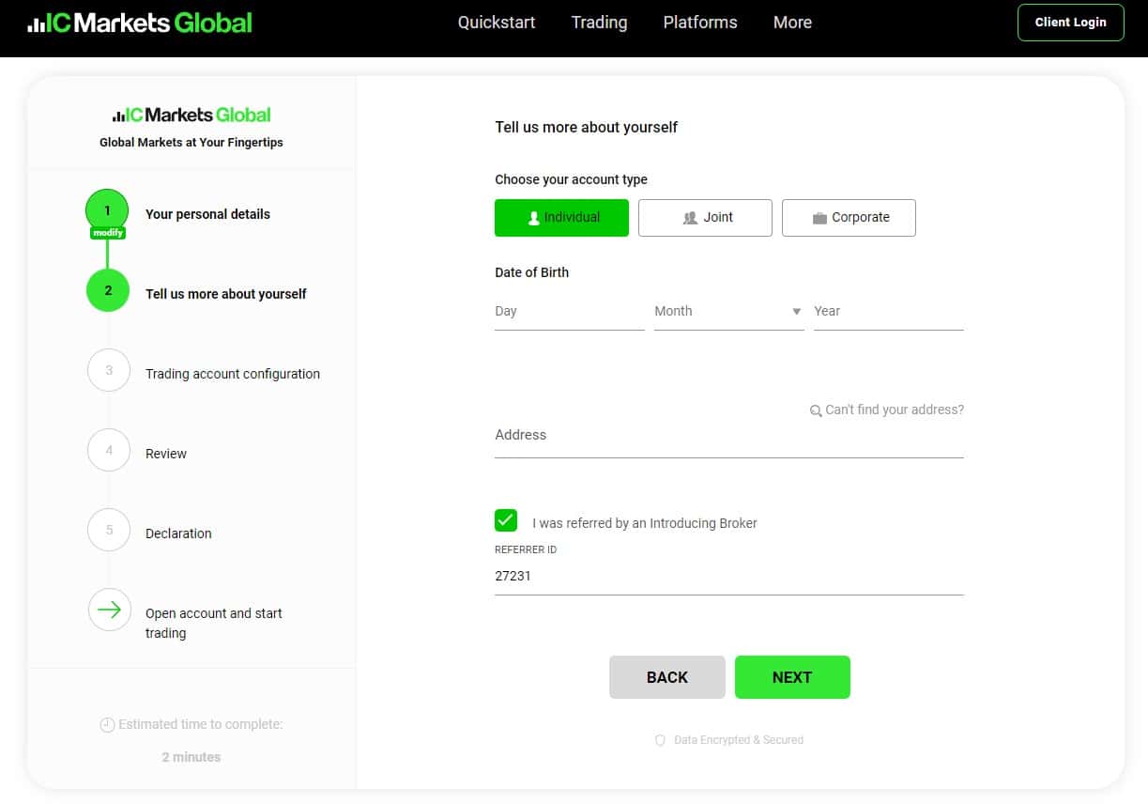Click the magnifier icon beside address help
The width and height of the screenshot is (1148, 804).
coord(816,410)
